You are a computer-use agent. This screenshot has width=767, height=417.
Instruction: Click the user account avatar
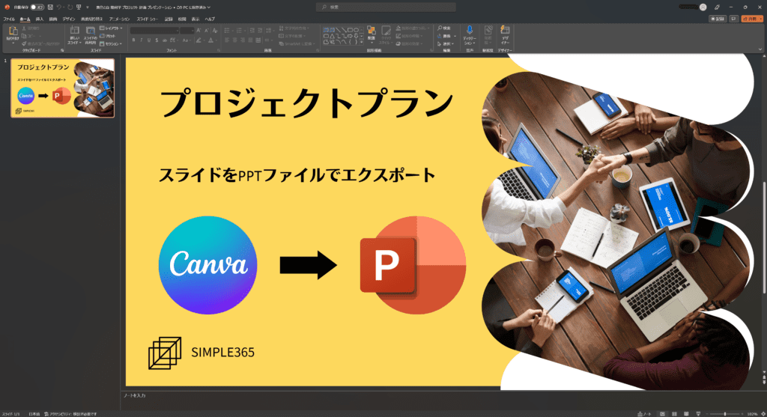click(703, 7)
